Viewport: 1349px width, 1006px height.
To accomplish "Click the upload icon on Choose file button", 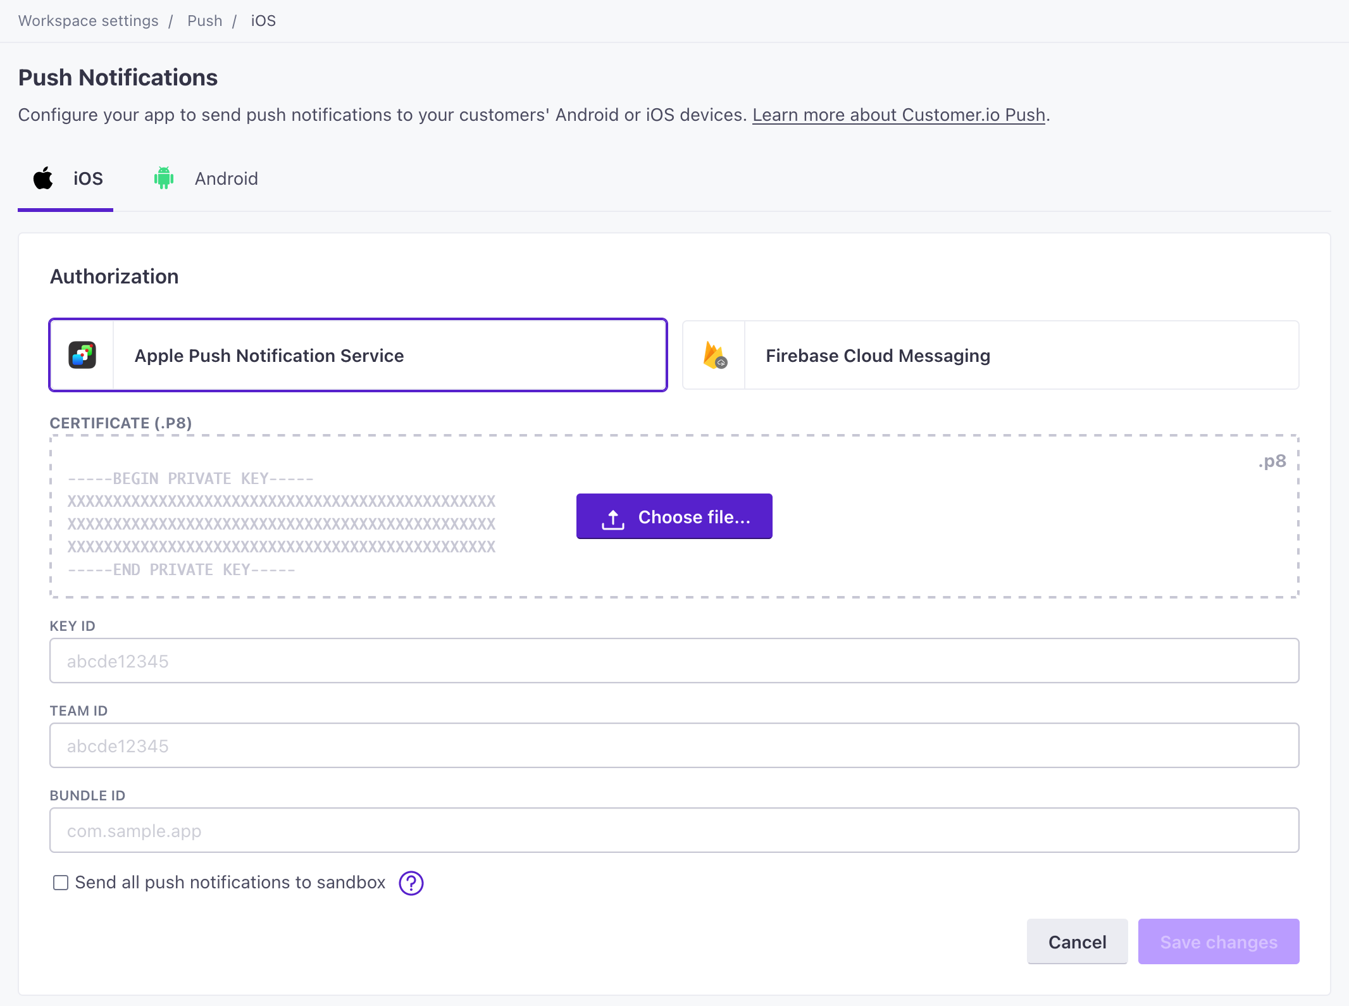I will click(612, 518).
